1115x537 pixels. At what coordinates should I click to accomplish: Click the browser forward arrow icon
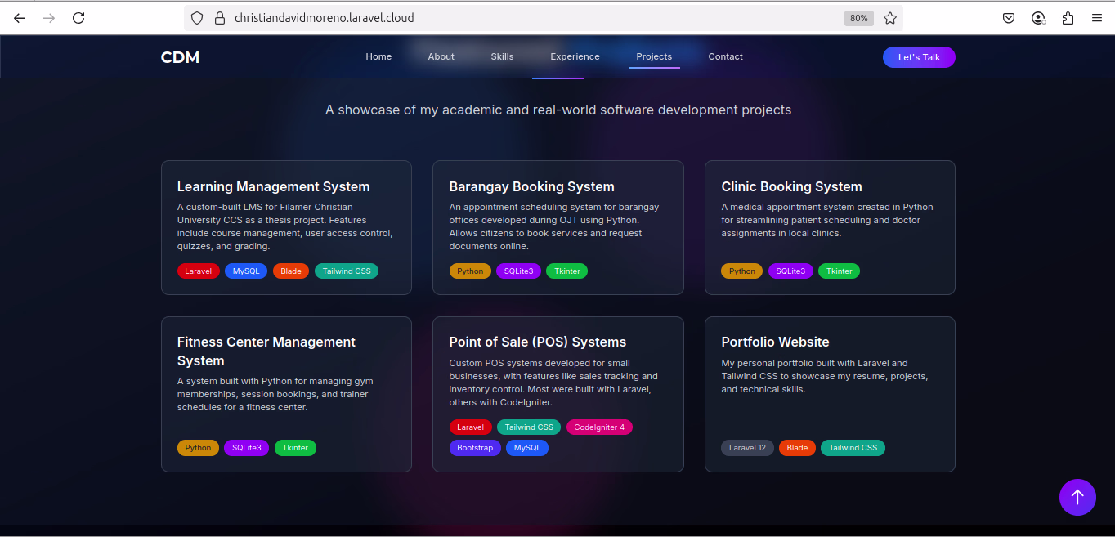(x=49, y=17)
